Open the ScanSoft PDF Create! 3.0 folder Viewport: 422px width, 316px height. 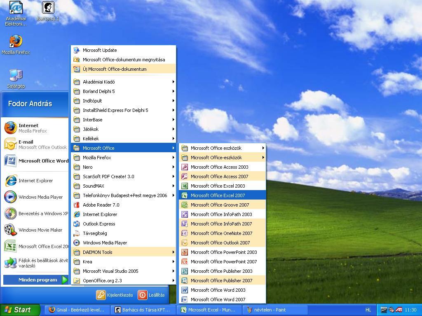pos(124,177)
